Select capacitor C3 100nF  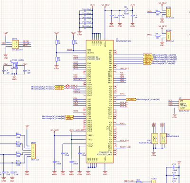[112, 15]
